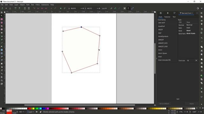Viewport: 204px width, 114px height.
Task: Click the Break path at nodes icon
Action: tap(19, 9)
